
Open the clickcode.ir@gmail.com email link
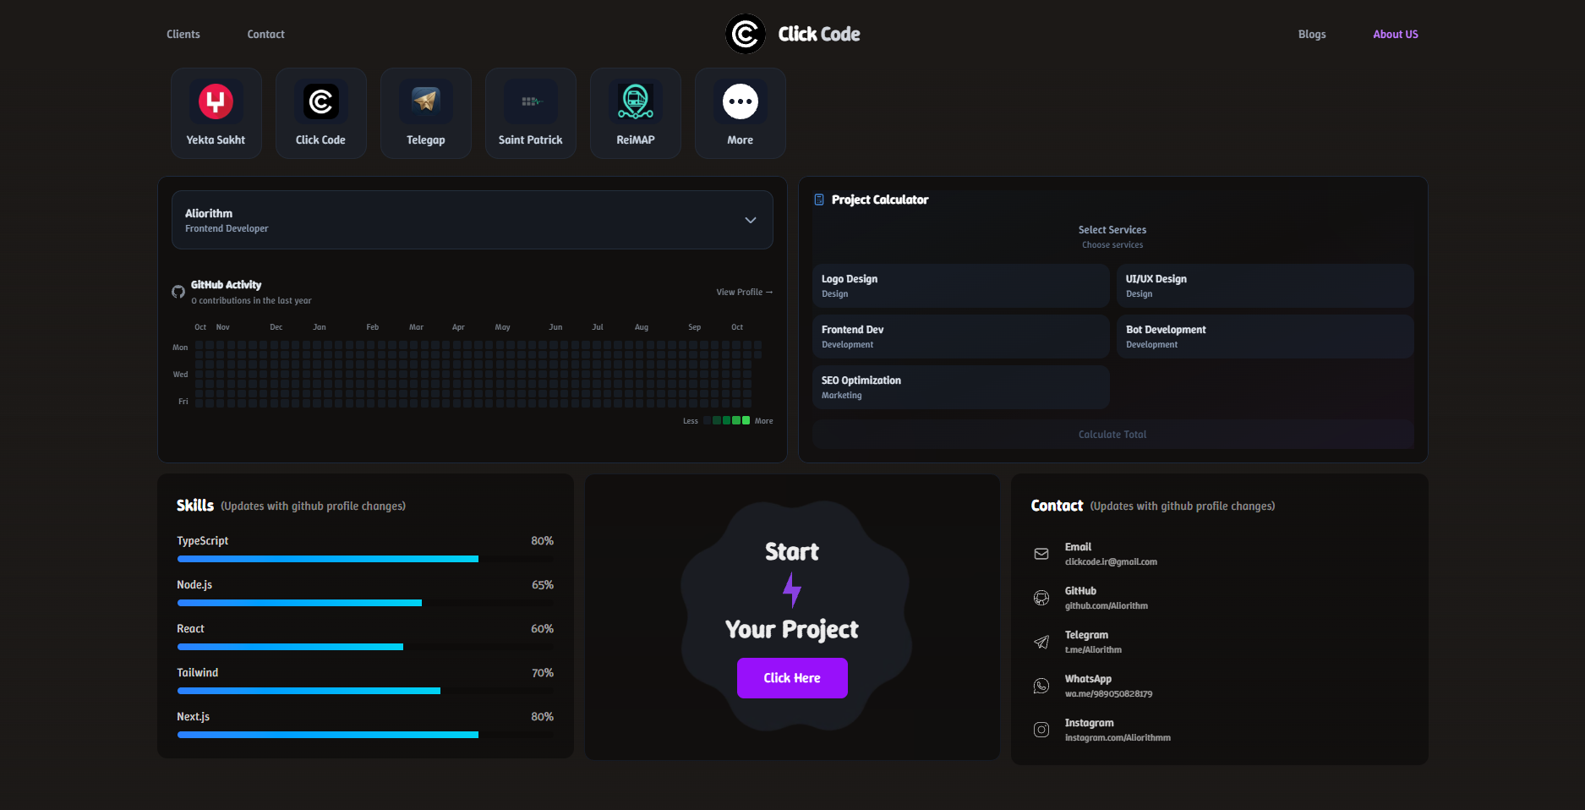pyautogui.click(x=1111, y=561)
